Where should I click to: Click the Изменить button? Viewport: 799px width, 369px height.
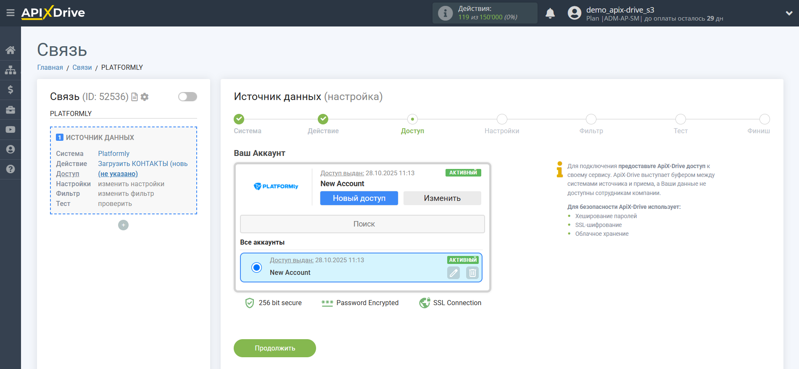coord(442,198)
